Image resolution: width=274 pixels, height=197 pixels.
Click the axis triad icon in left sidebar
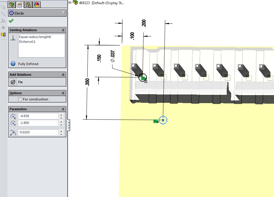pos(3,21)
